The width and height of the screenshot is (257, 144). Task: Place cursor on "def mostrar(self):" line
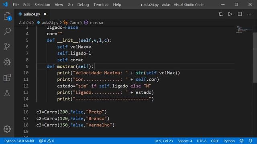pyautogui.click(x=70, y=66)
